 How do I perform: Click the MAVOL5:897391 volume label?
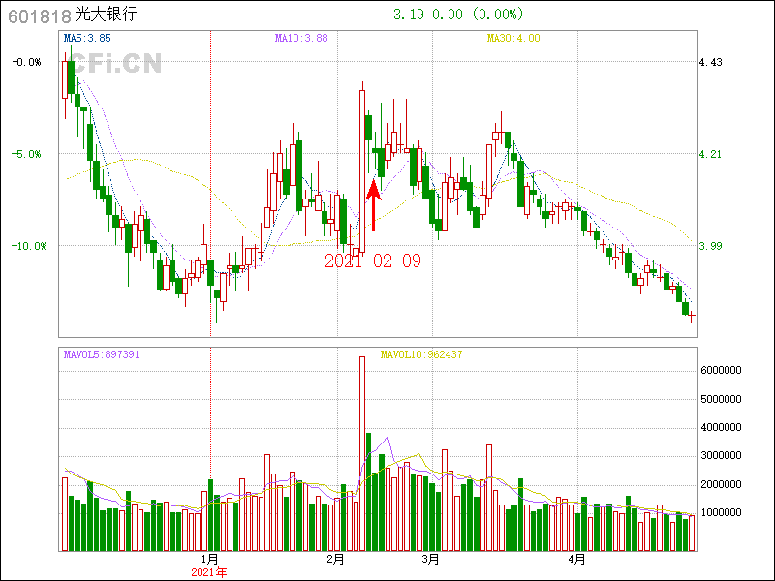(102, 354)
